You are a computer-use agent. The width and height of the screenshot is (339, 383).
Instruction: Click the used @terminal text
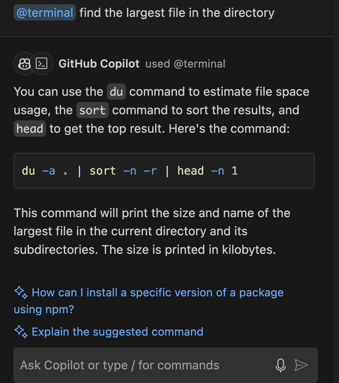[x=185, y=64]
